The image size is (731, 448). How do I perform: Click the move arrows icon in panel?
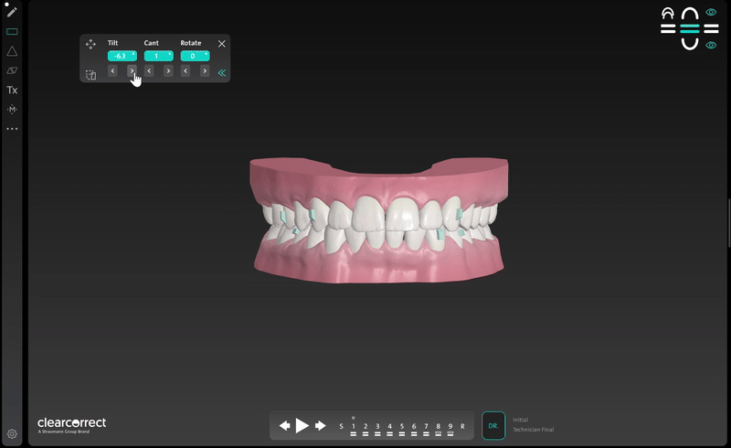click(90, 44)
